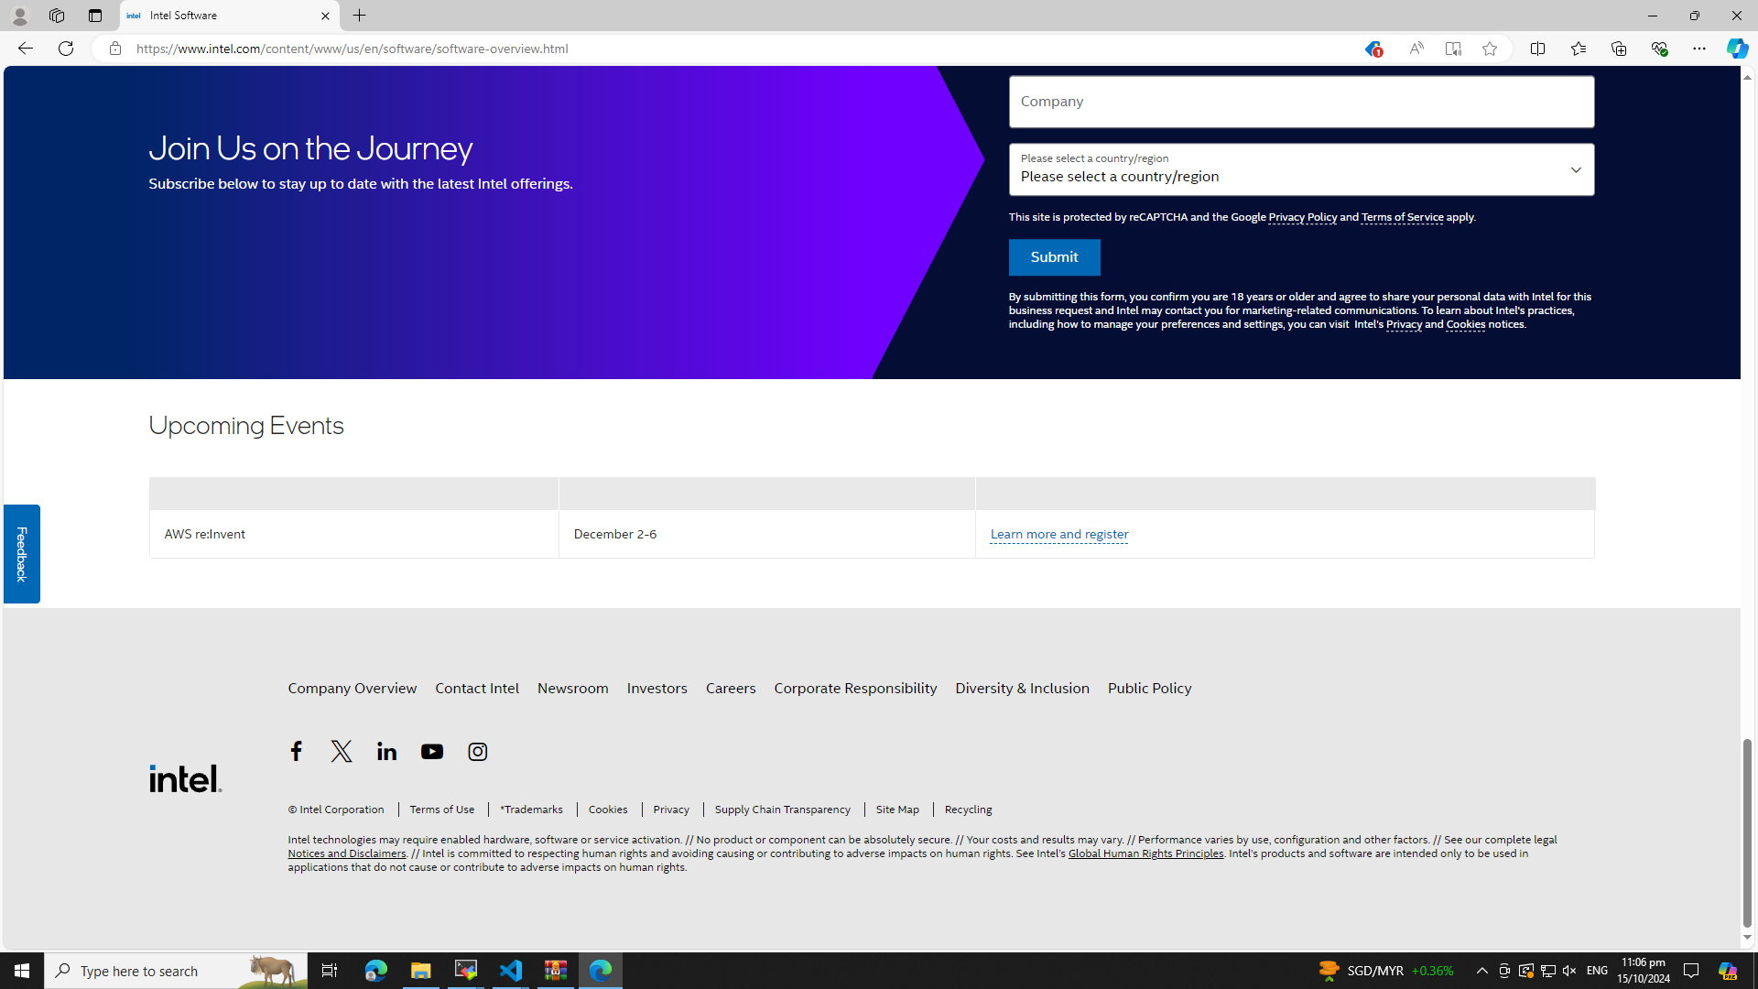Click the vertical page scrollbar thumb
The image size is (1758, 989).
[1747, 831]
